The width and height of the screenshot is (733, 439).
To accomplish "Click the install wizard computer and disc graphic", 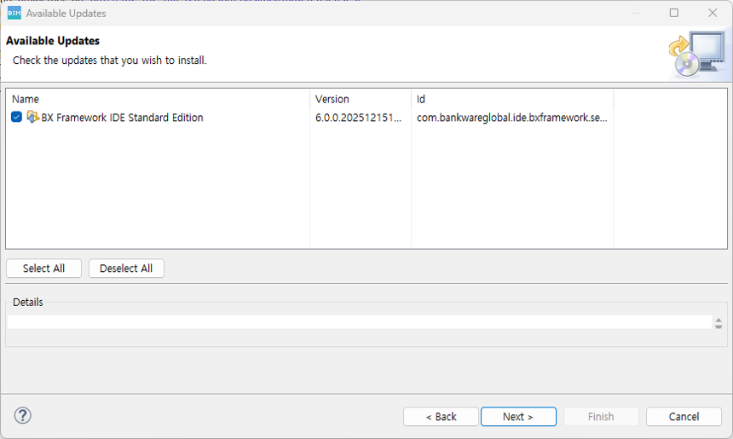I will click(x=697, y=55).
